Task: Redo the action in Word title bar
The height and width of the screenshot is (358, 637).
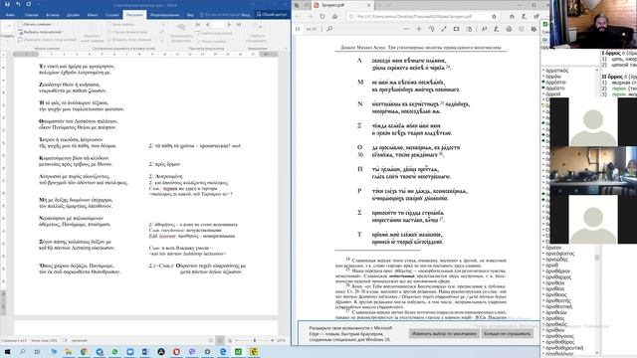Action: 28,4
